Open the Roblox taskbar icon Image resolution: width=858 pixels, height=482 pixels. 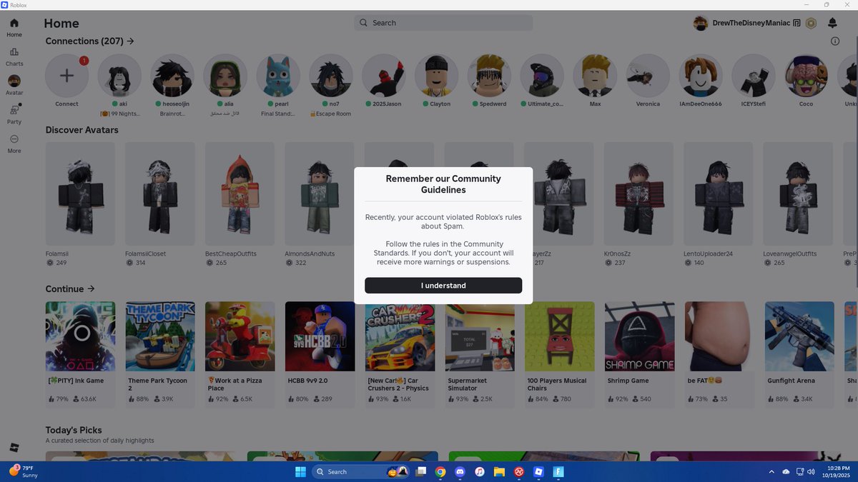pos(538,471)
